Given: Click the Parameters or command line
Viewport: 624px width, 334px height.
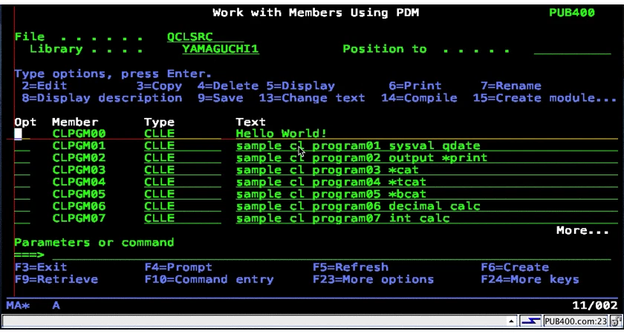Looking at the screenshot, I should click(331, 255).
